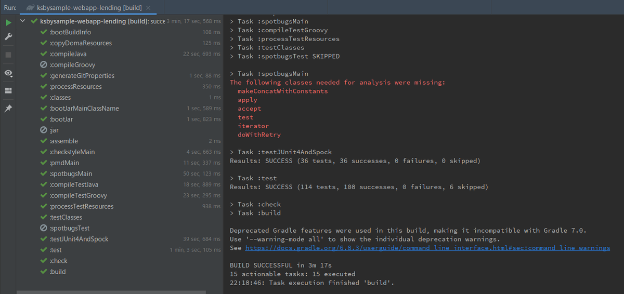Click 'The following classes needed for analysis' line

tap(337, 82)
